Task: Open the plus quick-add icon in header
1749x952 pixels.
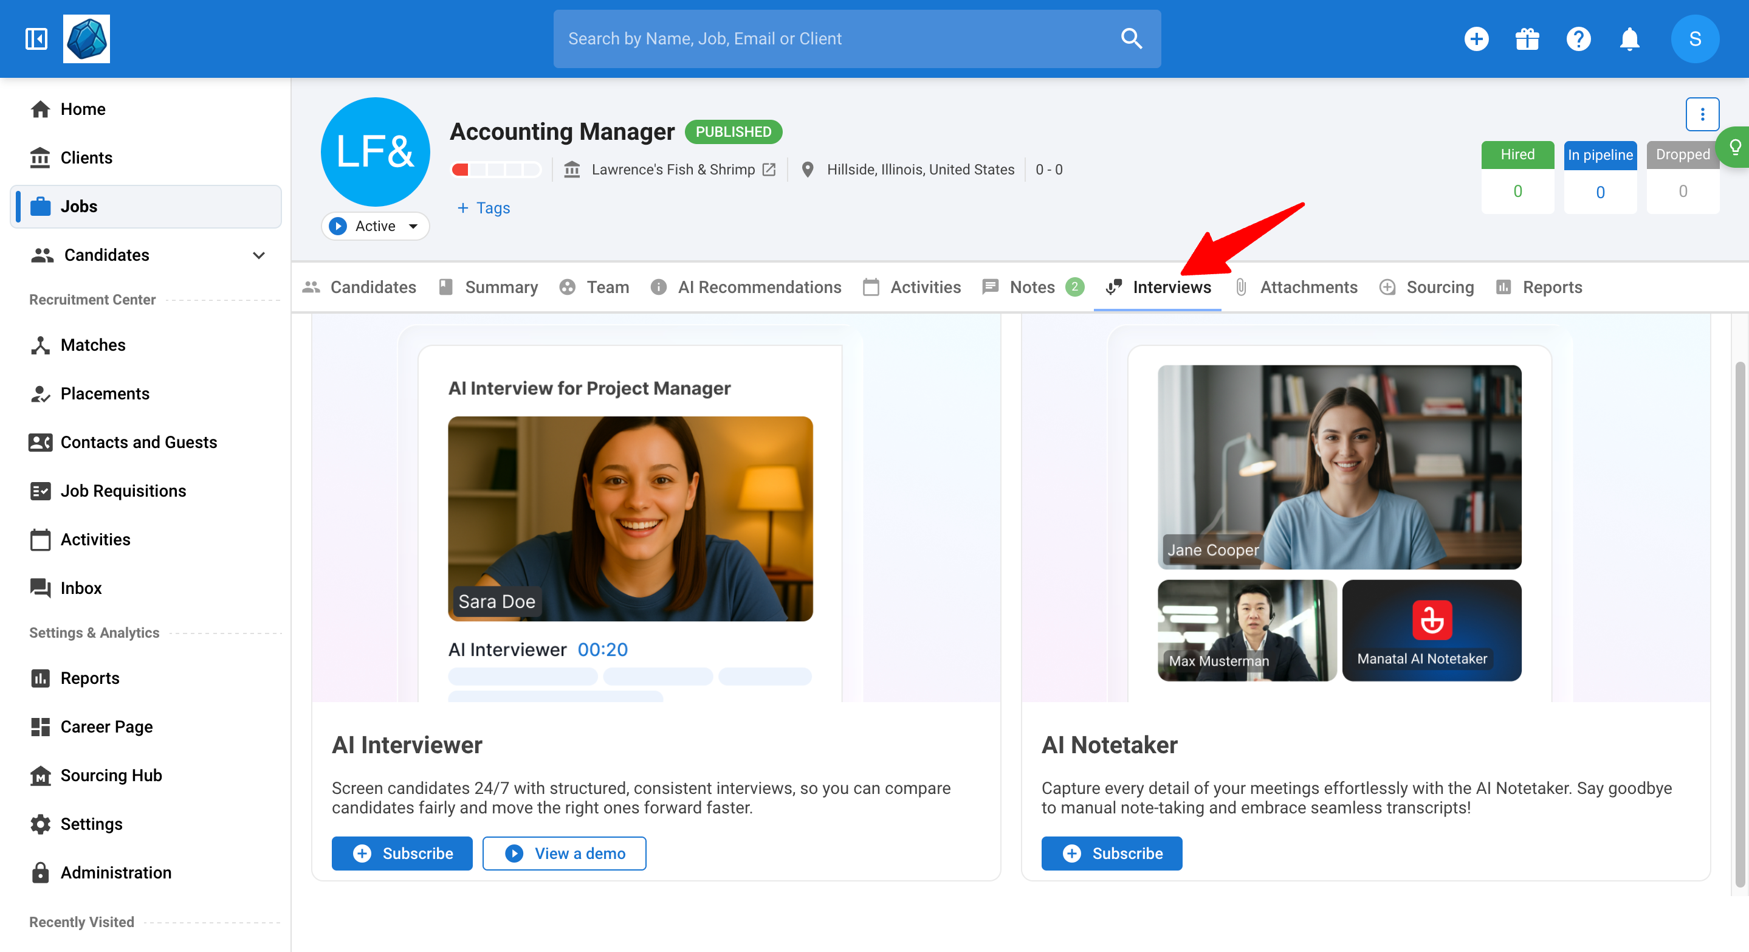Action: pos(1476,39)
